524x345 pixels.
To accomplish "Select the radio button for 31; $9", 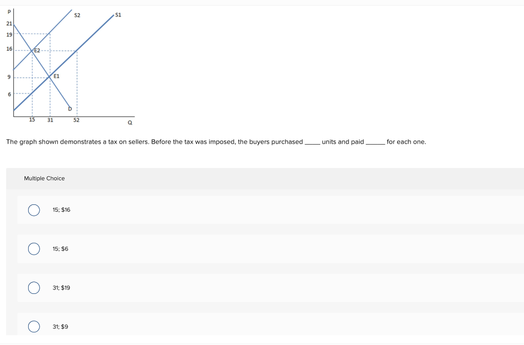I will 34,326.
